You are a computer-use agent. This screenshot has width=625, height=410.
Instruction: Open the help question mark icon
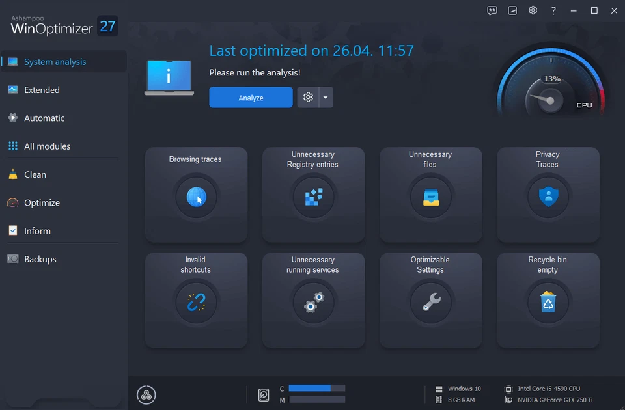point(553,10)
